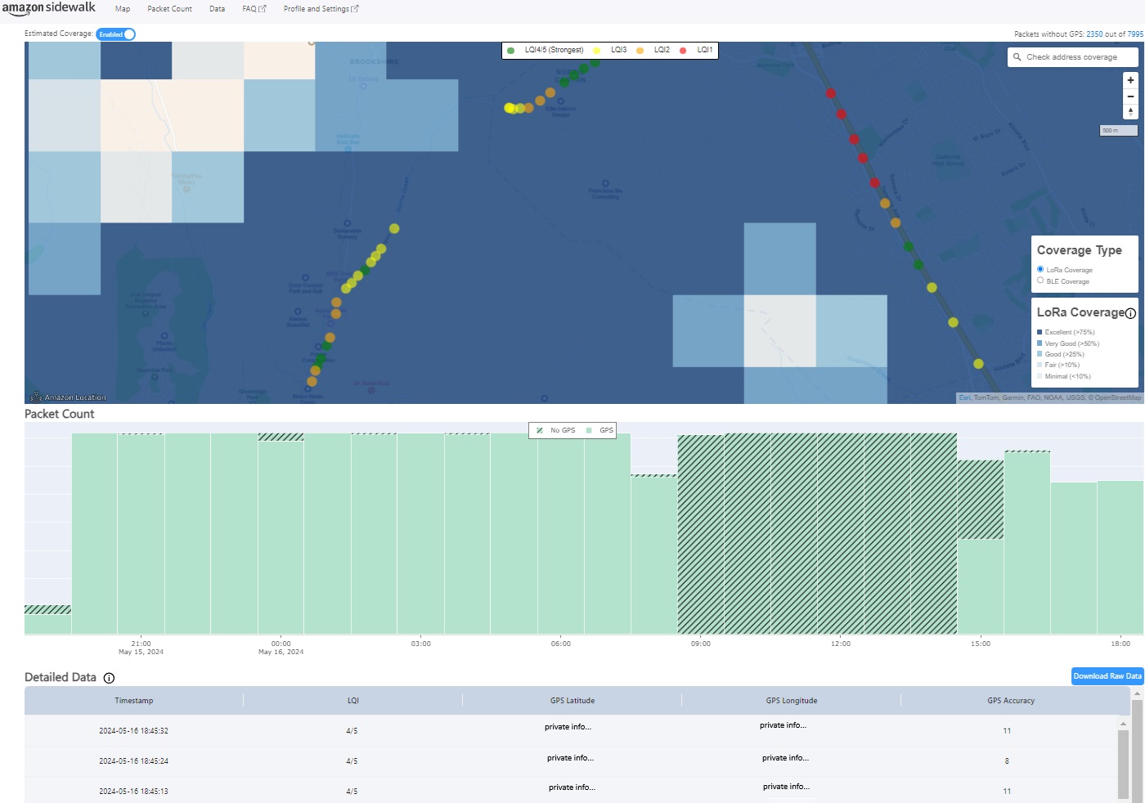
Task: Open the Esri attribution link
Action: pos(964,398)
